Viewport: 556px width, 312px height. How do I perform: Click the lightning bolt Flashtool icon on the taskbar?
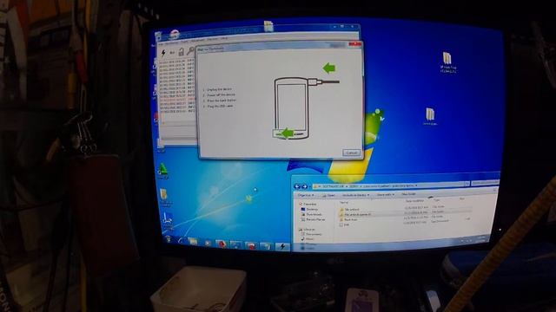pos(282,246)
